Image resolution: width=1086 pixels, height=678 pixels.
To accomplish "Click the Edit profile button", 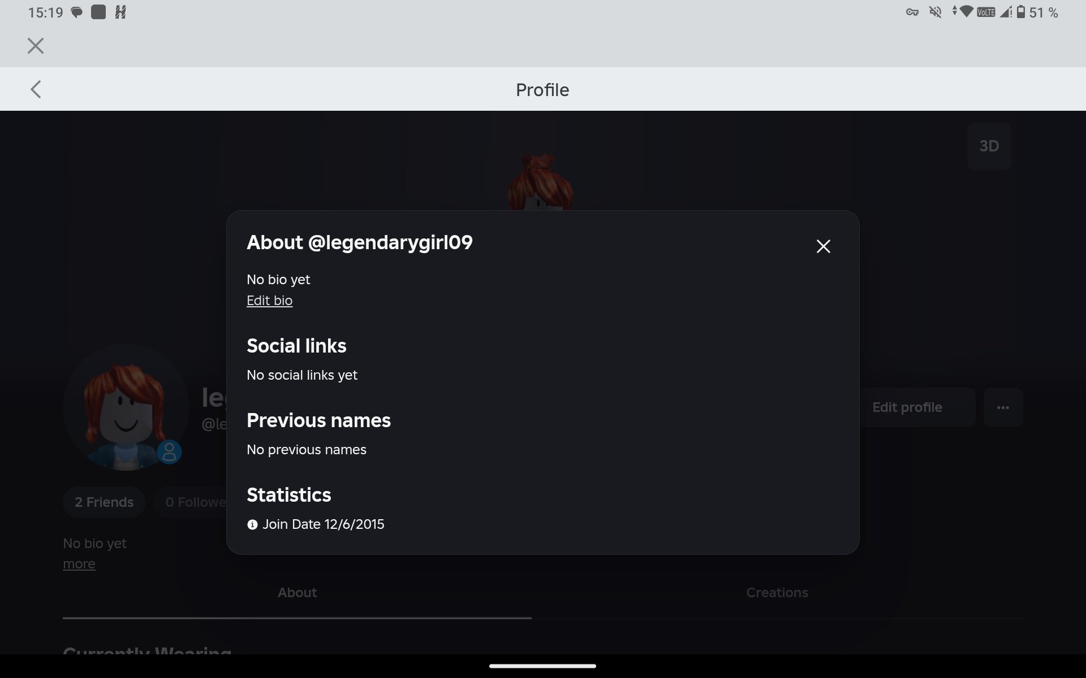I will [x=917, y=407].
